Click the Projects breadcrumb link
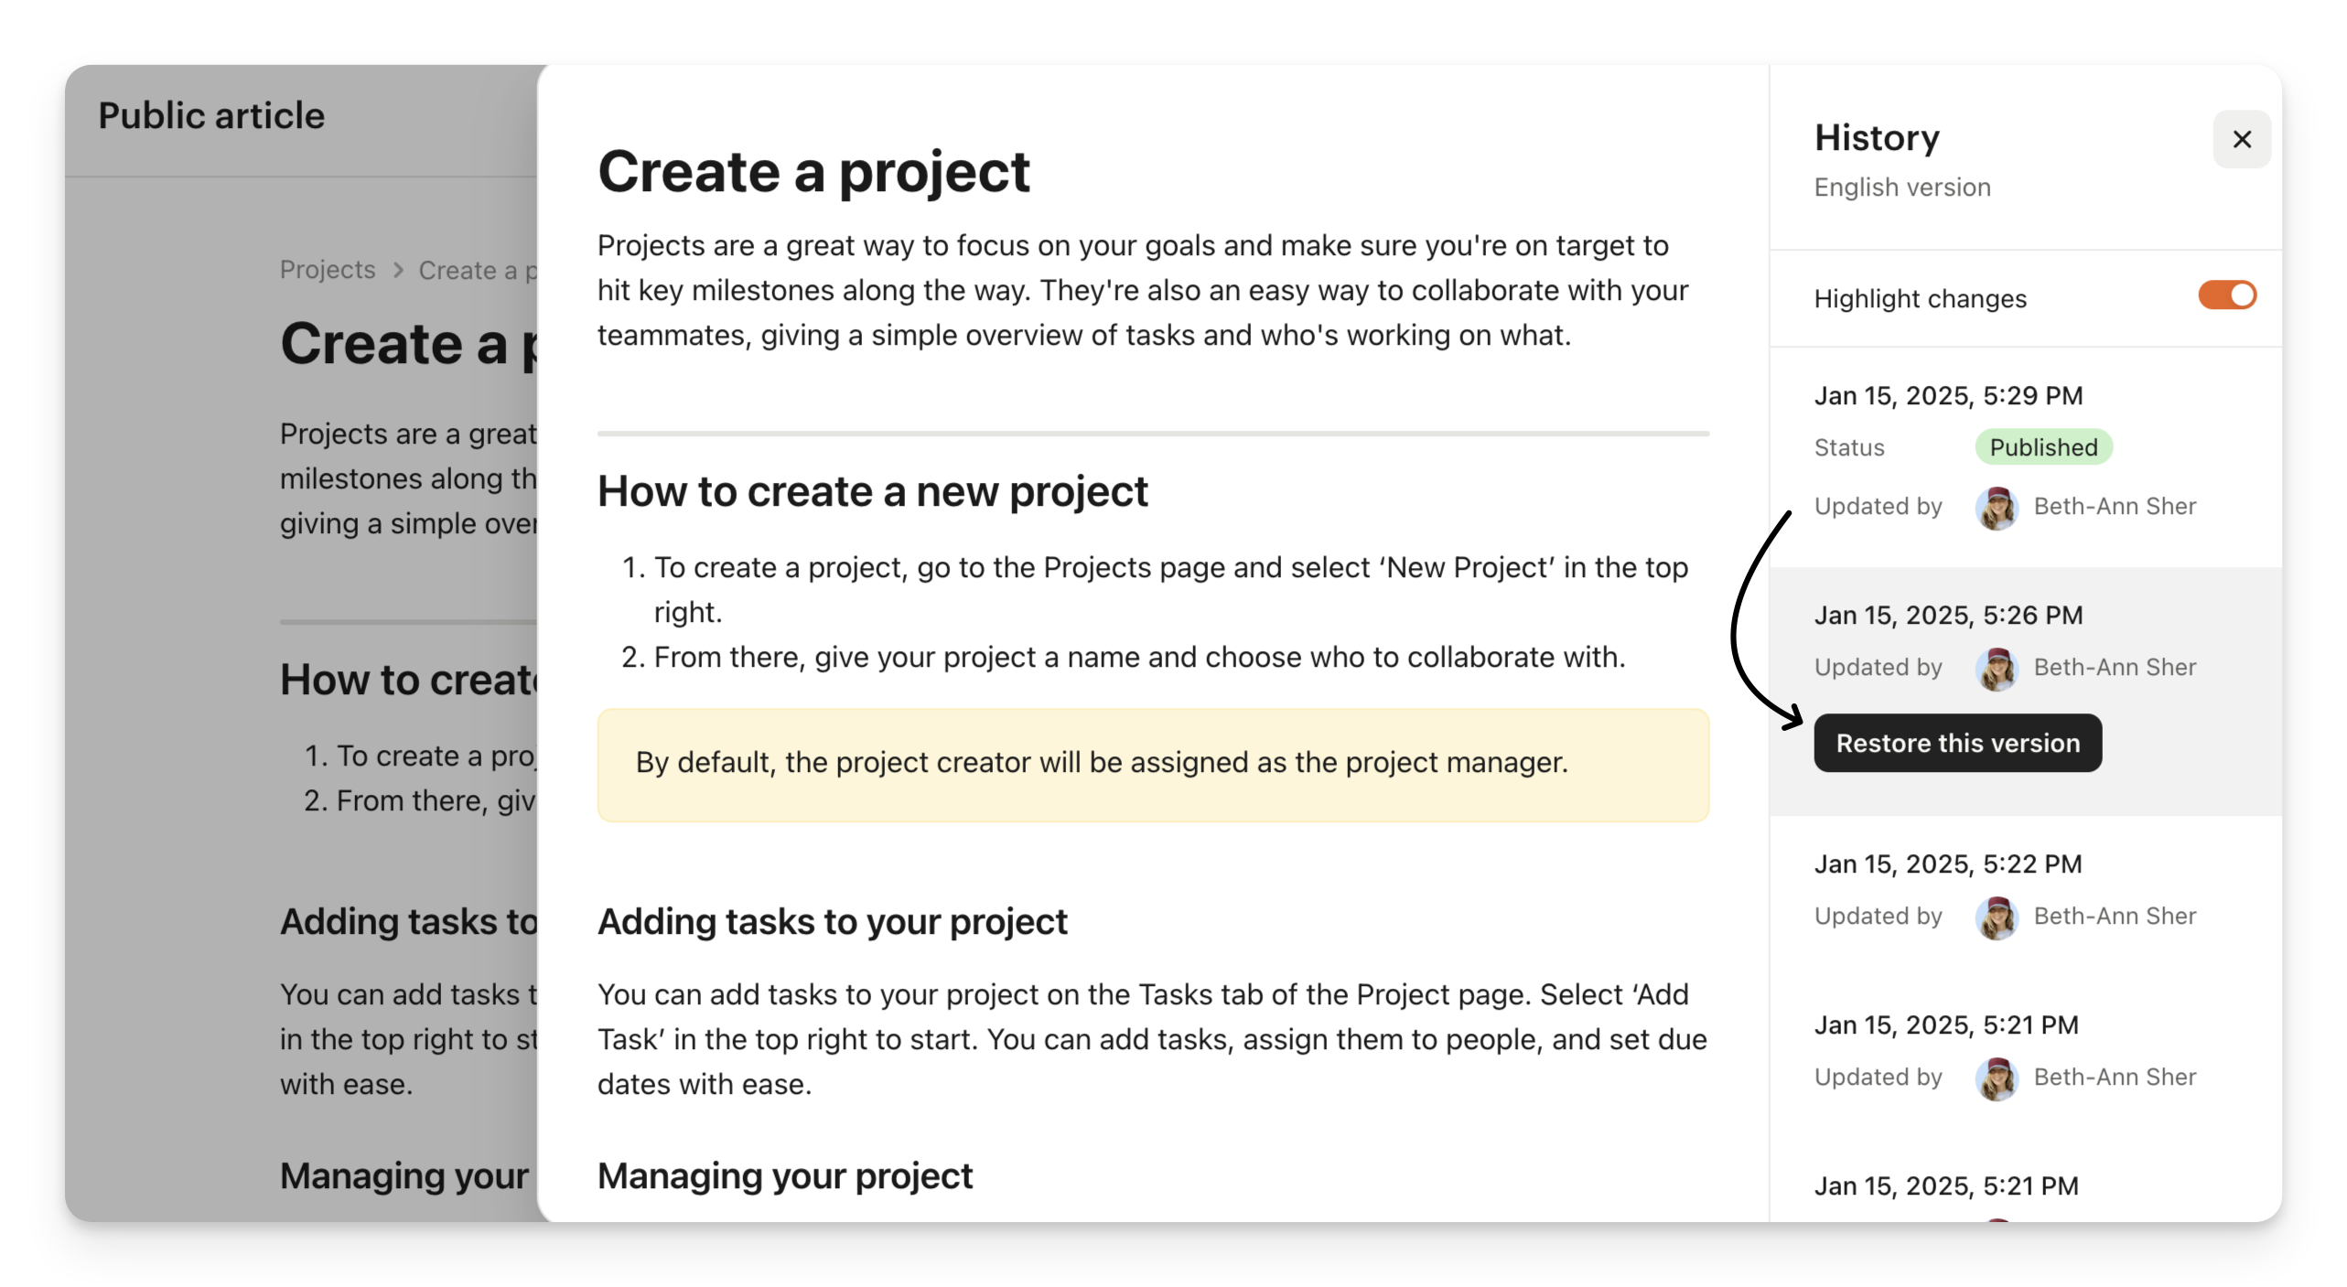This screenshot has width=2347, height=1287. (x=328, y=270)
